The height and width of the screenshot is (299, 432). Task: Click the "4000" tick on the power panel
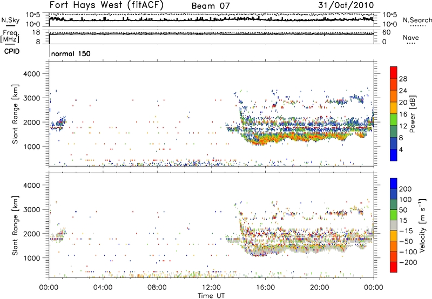pos(32,74)
